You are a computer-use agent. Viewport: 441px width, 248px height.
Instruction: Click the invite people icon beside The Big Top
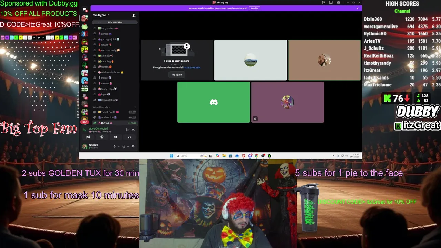(134, 15)
